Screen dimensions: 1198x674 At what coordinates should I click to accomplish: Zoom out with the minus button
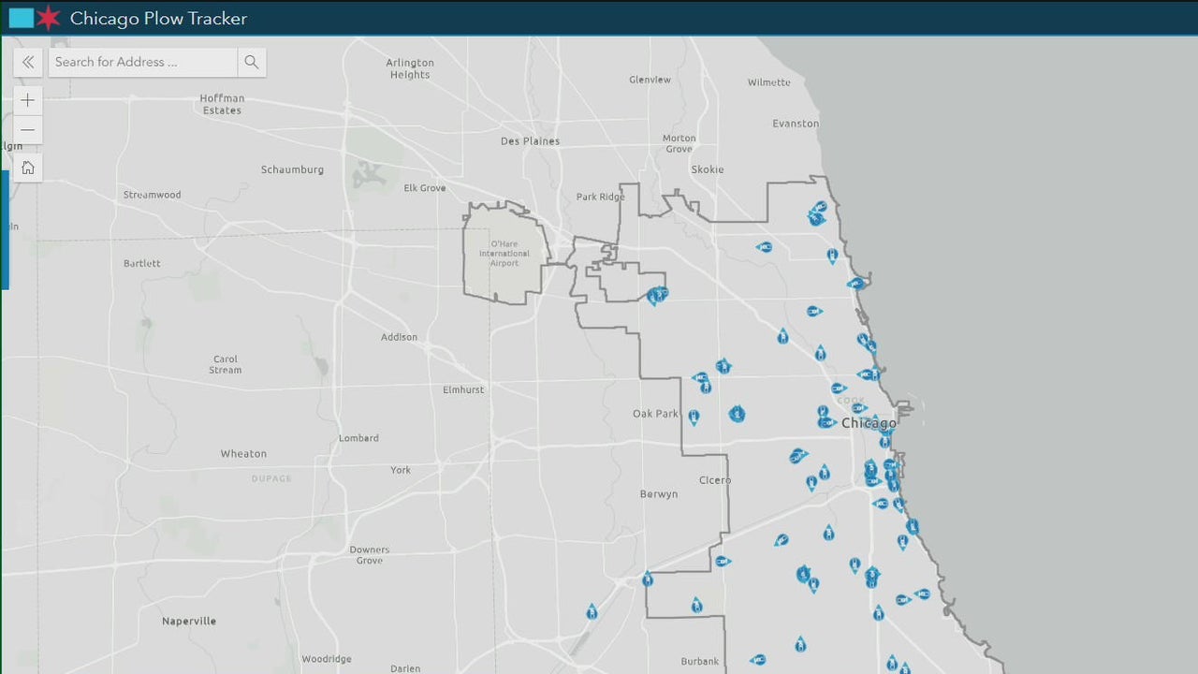[28, 130]
